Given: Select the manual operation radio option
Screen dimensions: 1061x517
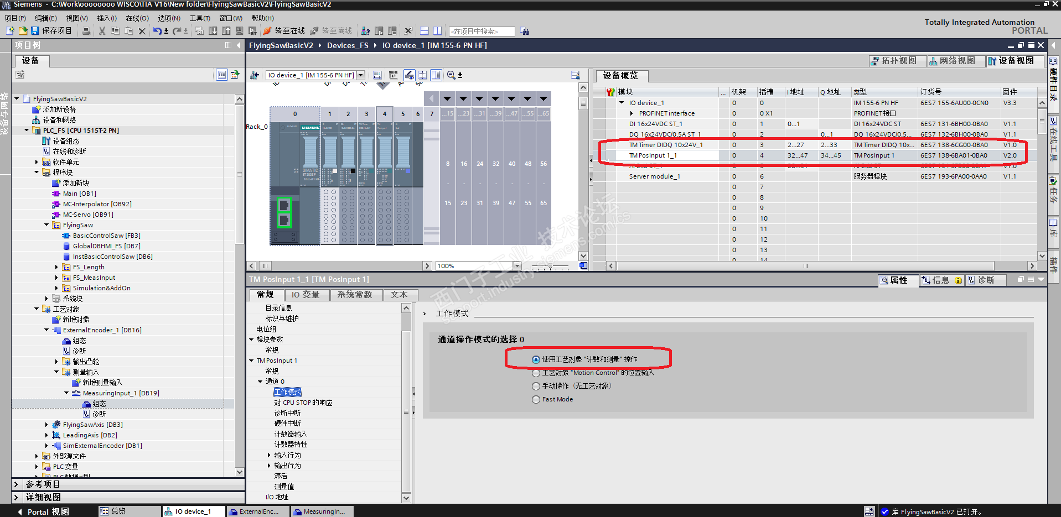Looking at the screenshot, I should pos(536,386).
